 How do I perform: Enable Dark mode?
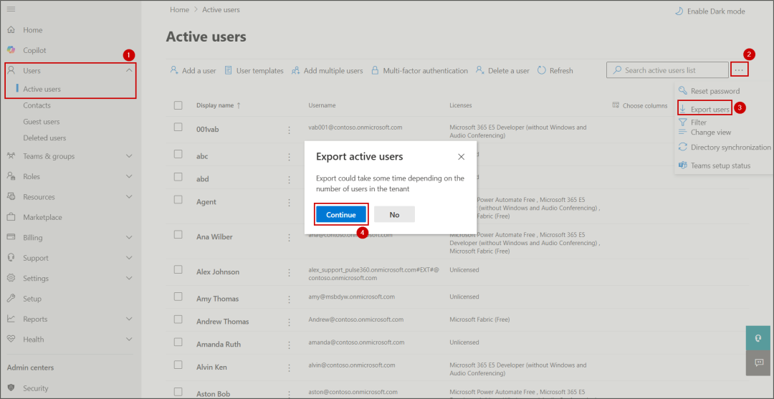pos(709,11)
